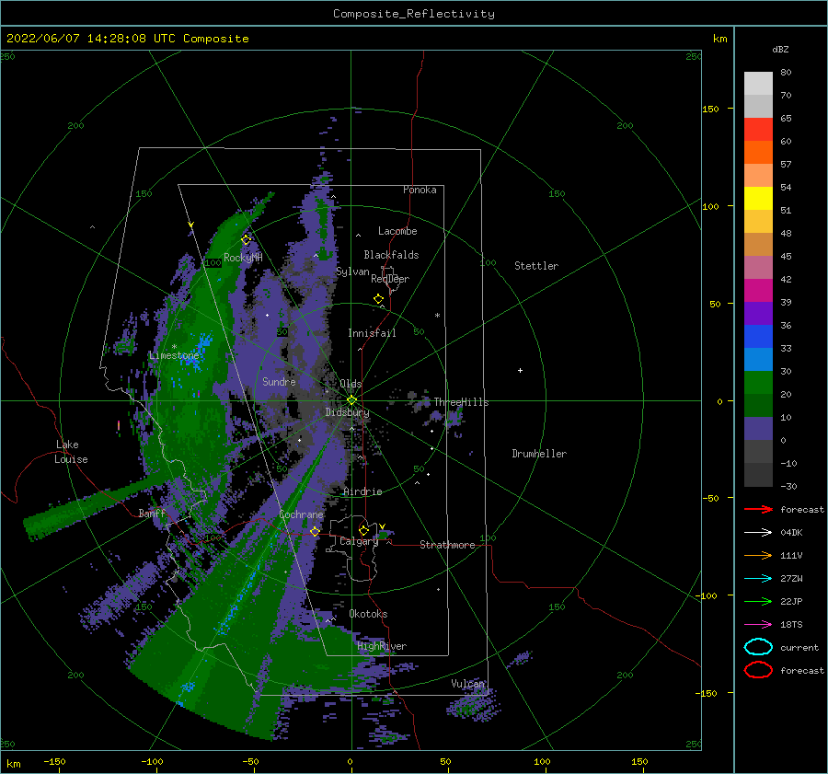Click the yellow marker near RockyMH
The width and height of the screenshot is (828, 774).
[246, 240]
